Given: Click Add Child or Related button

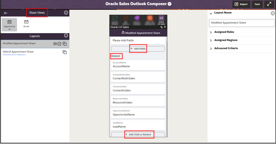Looking at the screenshot, I should pos(138,134).
